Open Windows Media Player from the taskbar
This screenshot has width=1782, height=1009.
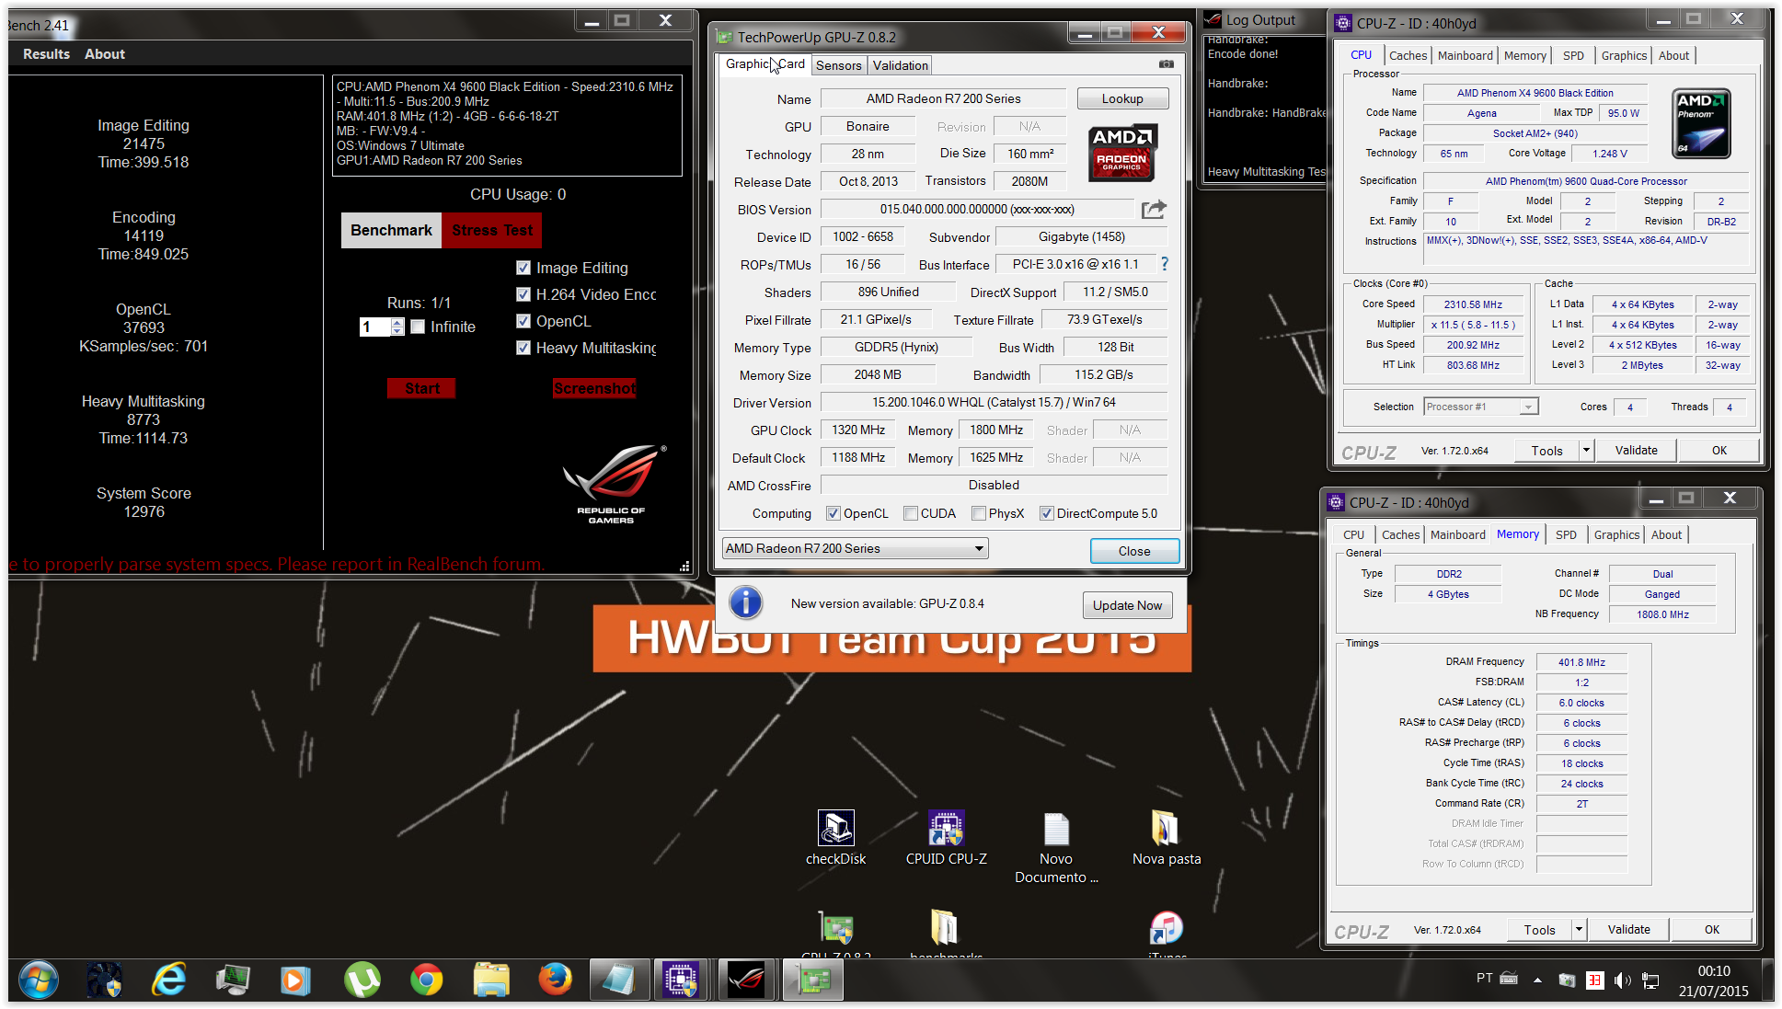tap(295, 980)
